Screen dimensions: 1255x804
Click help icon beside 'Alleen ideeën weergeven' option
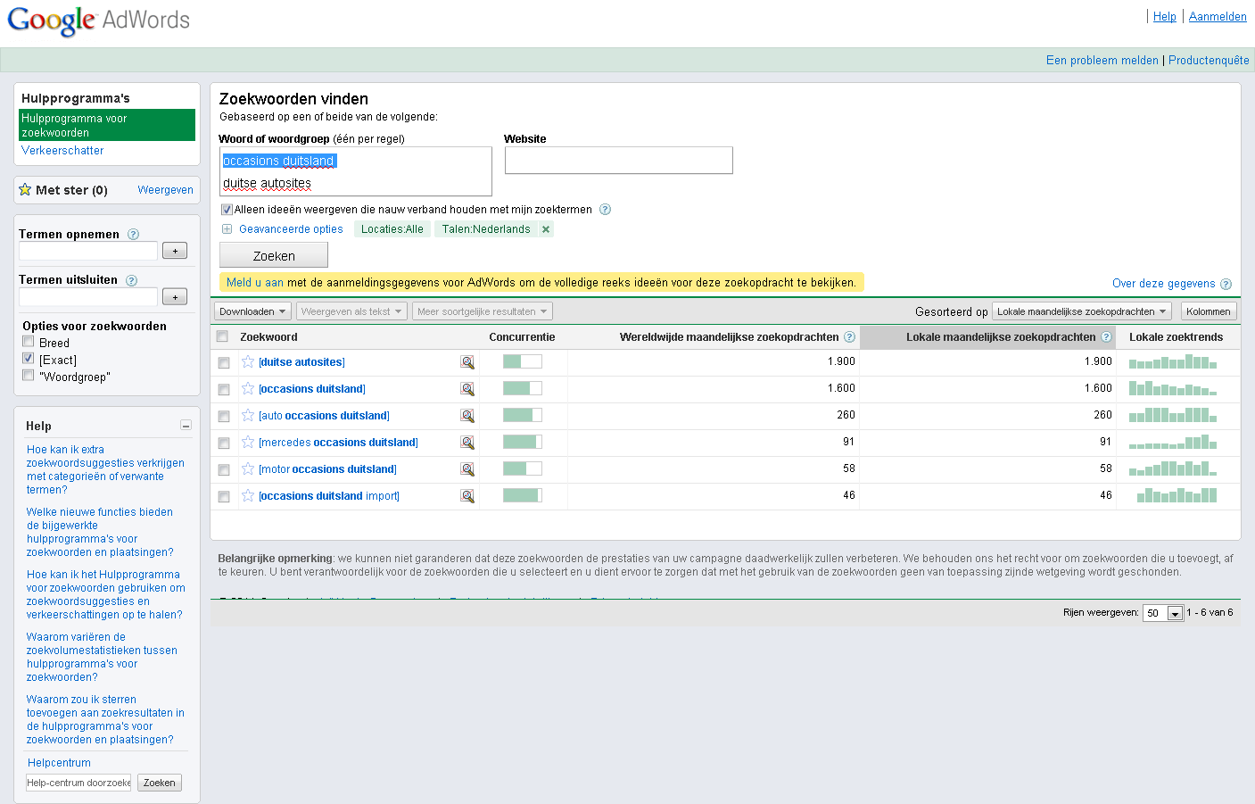pos(605,209)
